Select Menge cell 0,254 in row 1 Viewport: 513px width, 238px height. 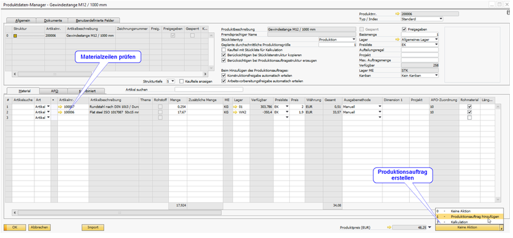tap(178, 106)
